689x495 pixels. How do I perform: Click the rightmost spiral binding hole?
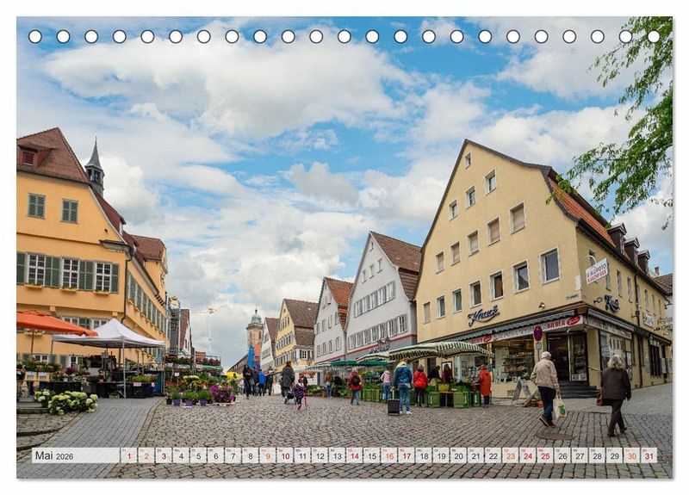(x=654, y=36)
